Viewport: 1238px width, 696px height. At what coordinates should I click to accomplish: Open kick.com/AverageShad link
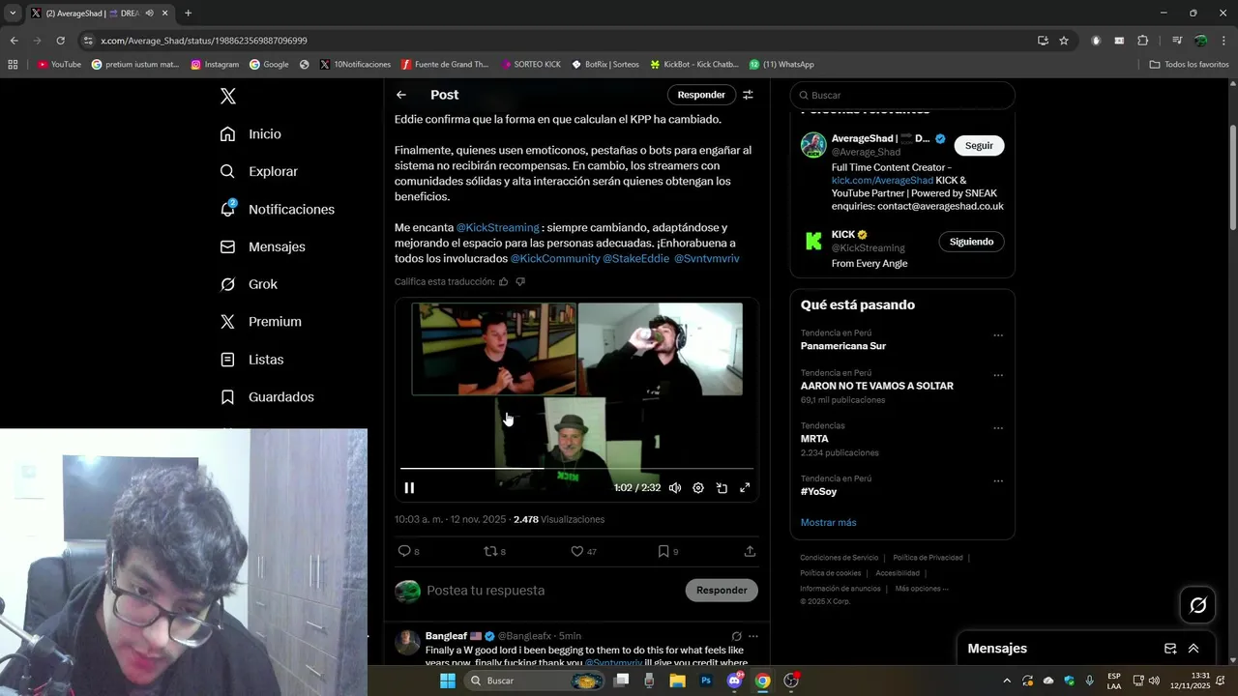(882, 181)
